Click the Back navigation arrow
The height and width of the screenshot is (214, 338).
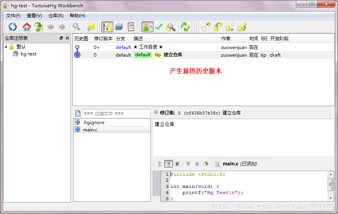coord(51,27)
